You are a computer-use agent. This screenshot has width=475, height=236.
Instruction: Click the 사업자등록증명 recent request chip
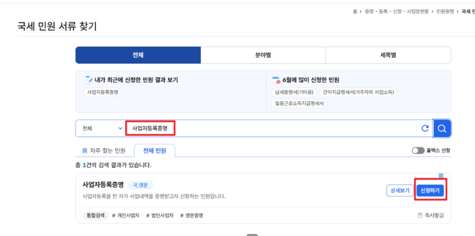pyautogui.click(x=102, y=92)
